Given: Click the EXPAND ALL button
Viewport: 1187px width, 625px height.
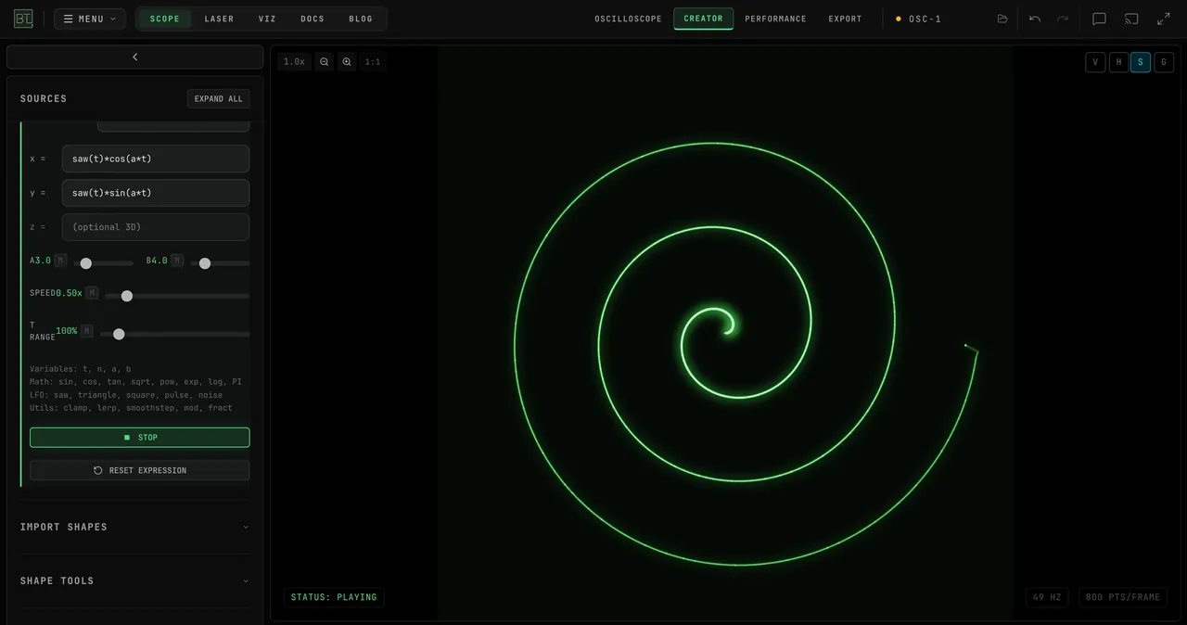Looking at the screenshot, I should (x=218, y=98).
